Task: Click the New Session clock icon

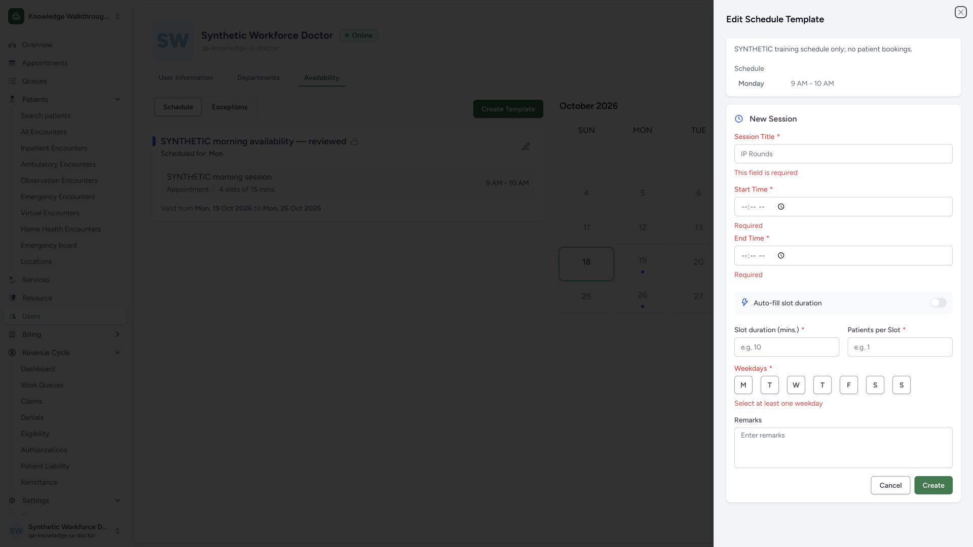Action: tap(739, 119)
